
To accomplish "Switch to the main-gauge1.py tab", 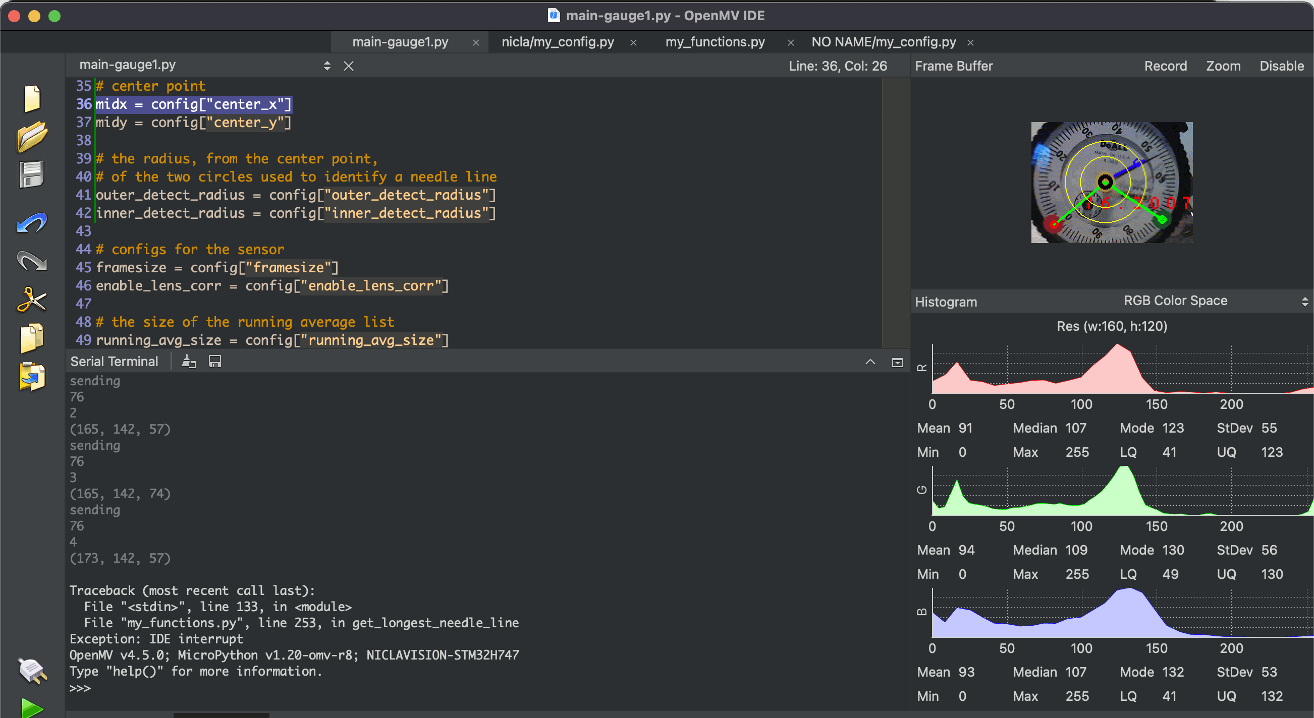I will click(401, 42).
